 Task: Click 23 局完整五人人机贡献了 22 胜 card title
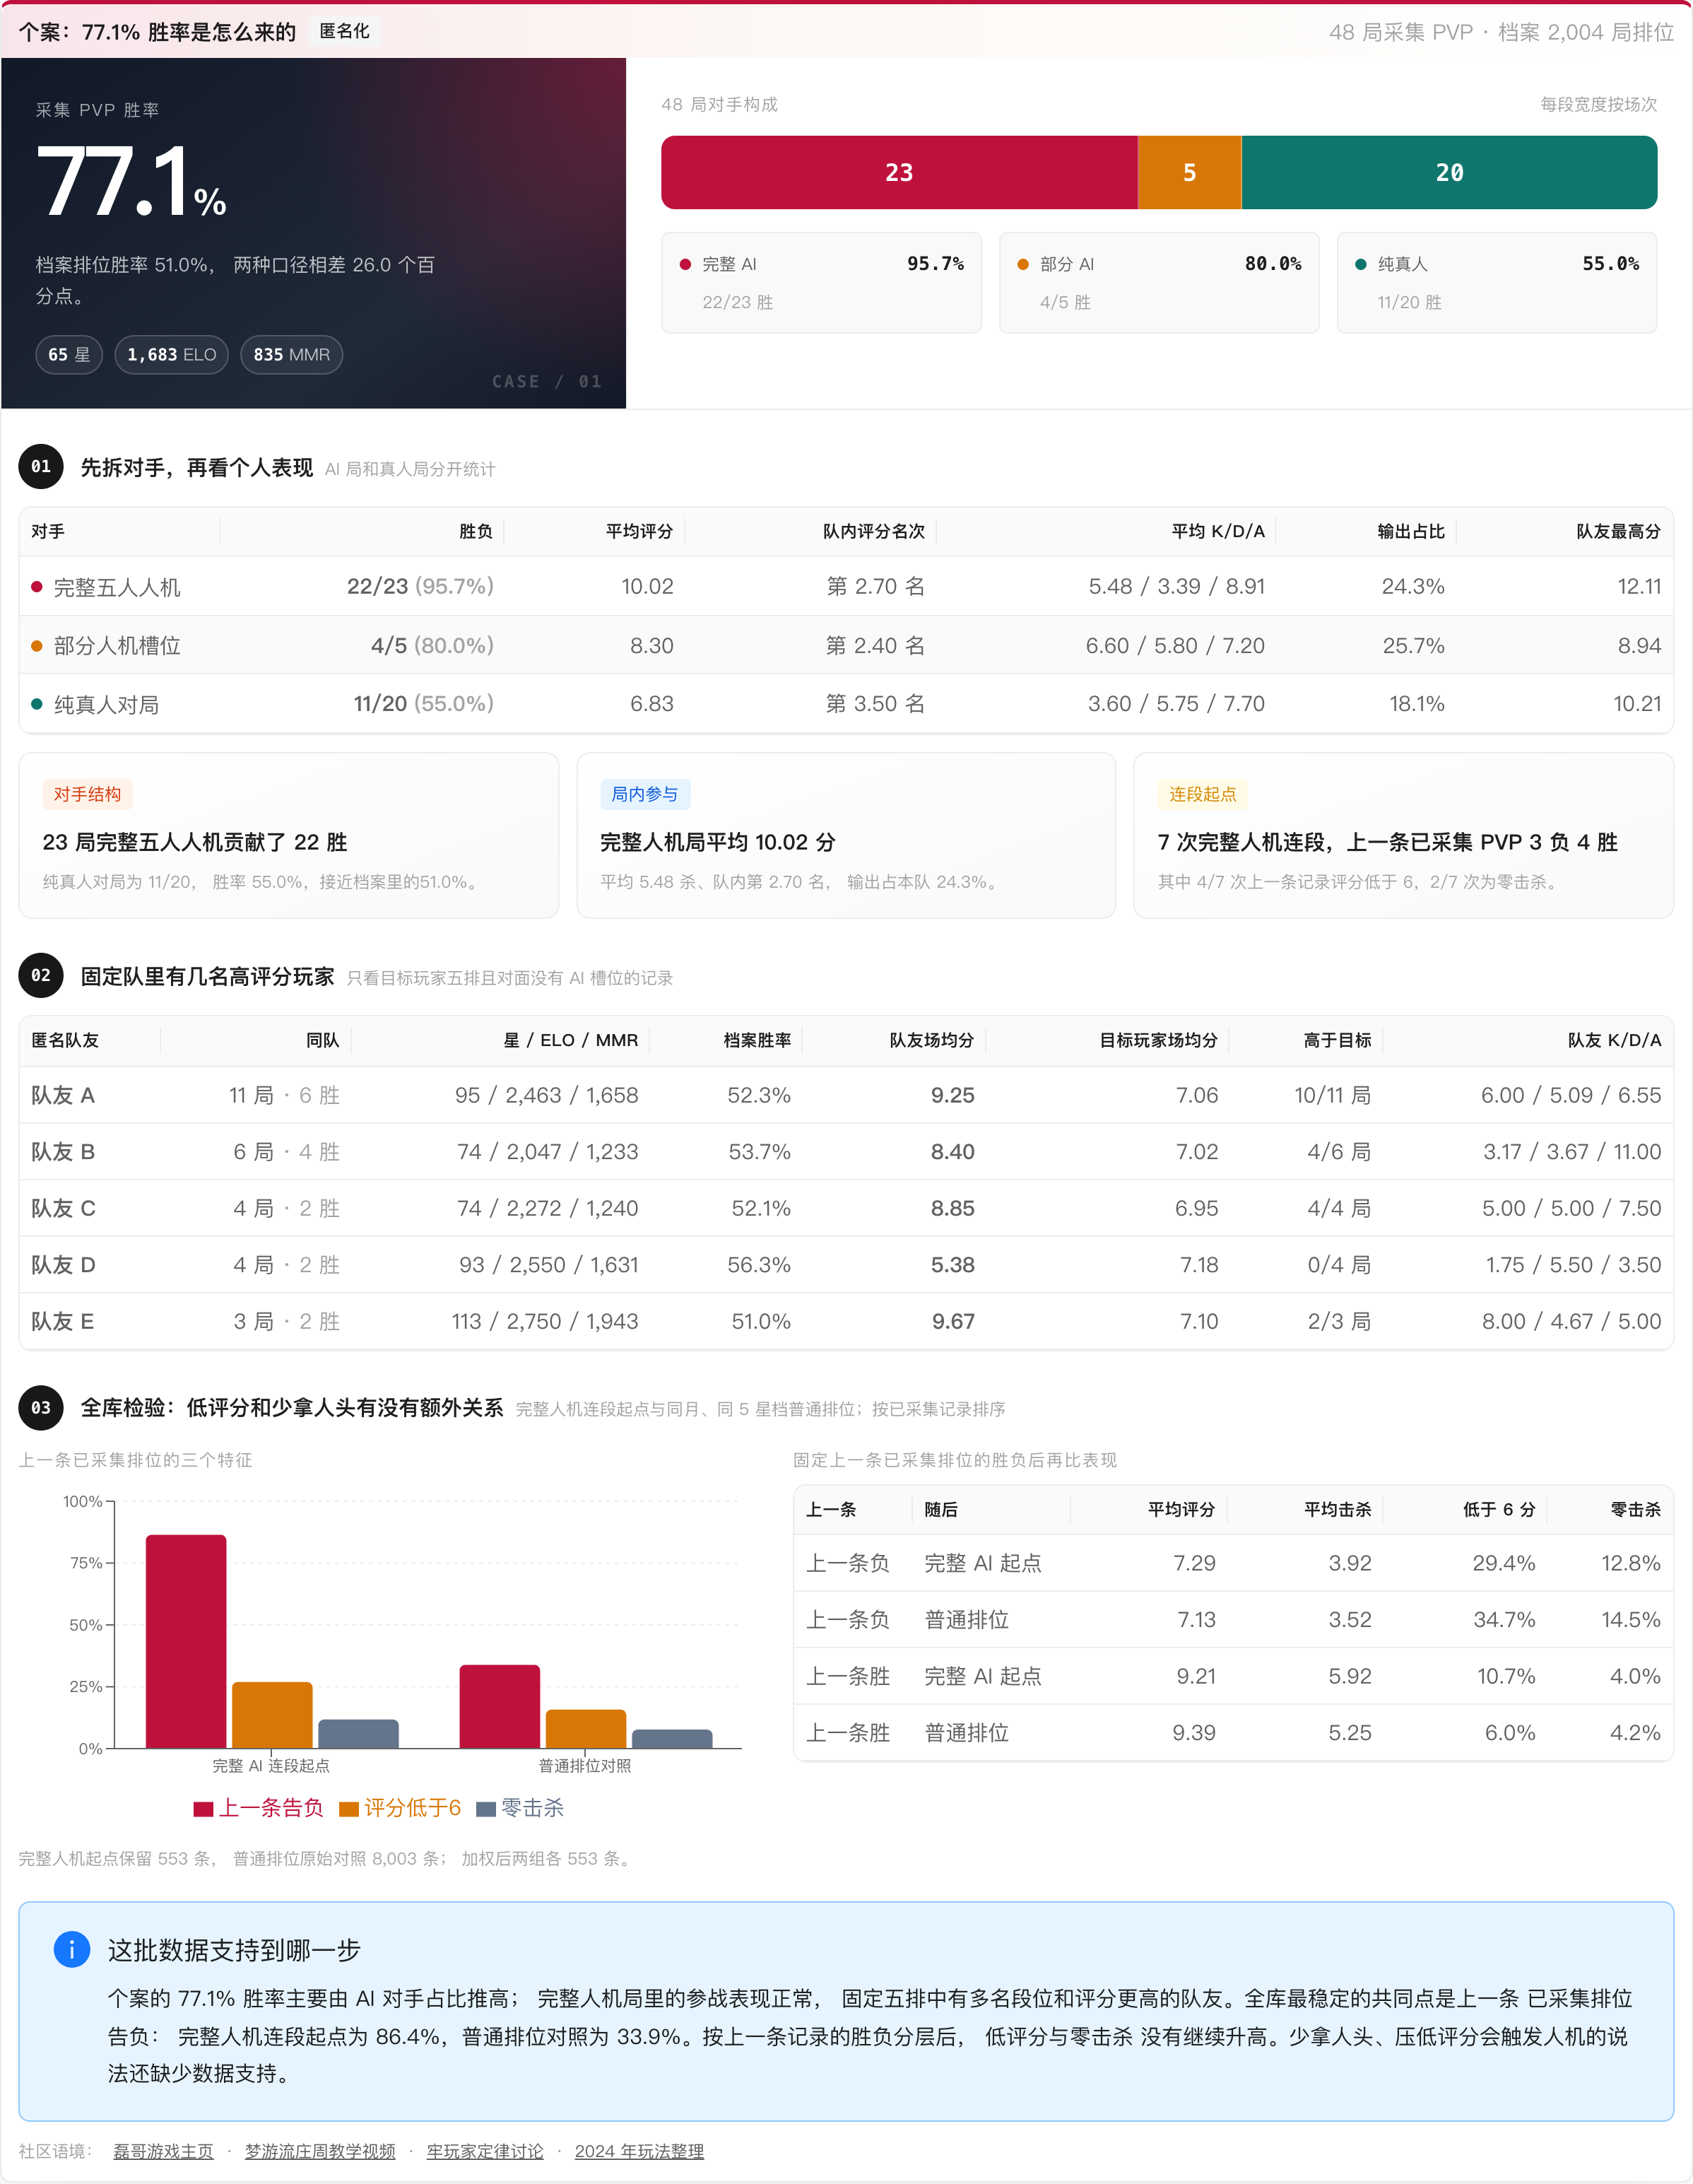click(x=195, y=842)
